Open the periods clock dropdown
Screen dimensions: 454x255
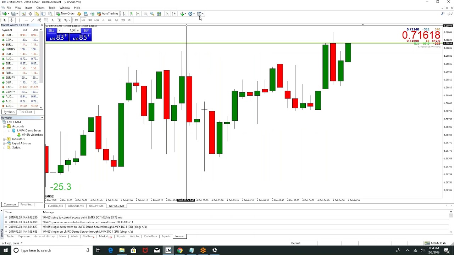191,13
